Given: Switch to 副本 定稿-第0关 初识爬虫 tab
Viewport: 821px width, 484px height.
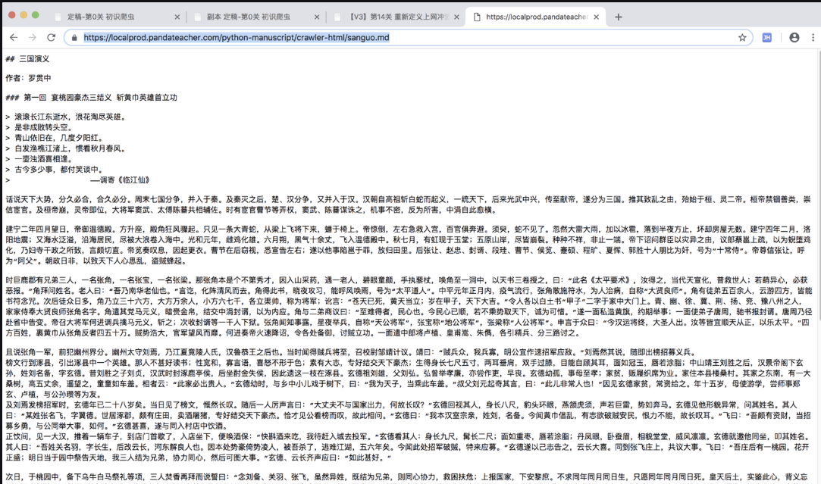Looking at the screenshot, I should (x=248, y=17).
